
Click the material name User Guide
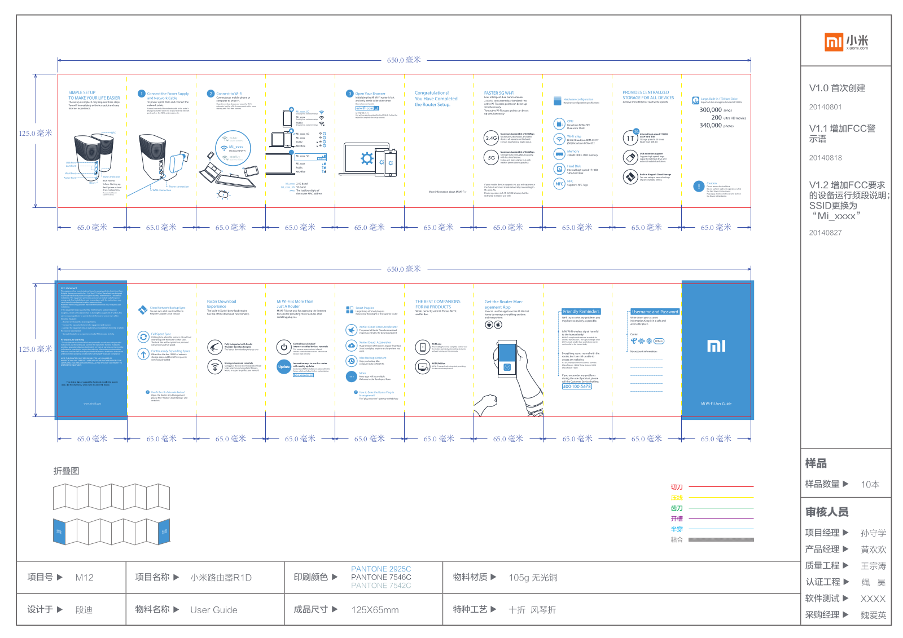(213, 610)
